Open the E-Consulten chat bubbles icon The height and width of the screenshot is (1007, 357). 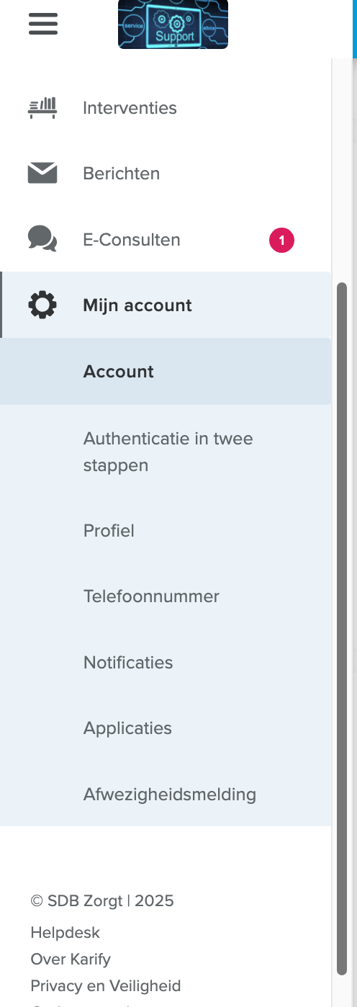click(42, 239)
